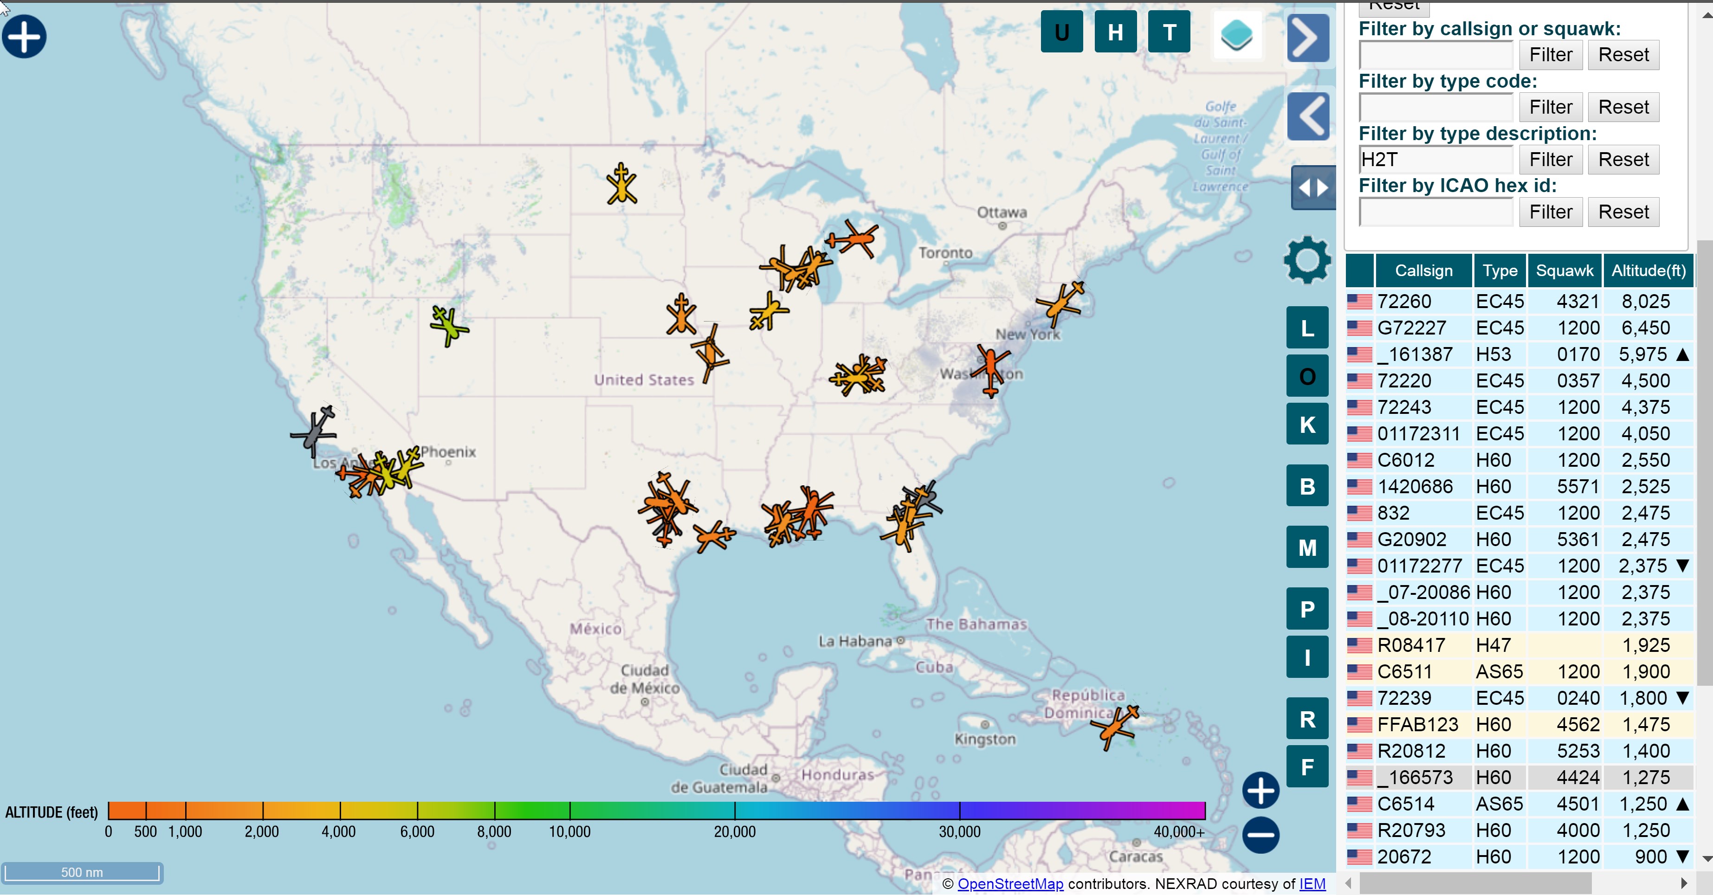1713x895 pixels.
Task: Click orange helicopter near Boston coast
Action: click(1060, 303)
